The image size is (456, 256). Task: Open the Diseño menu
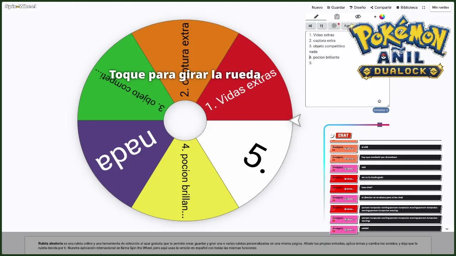(x=358, y=7)
